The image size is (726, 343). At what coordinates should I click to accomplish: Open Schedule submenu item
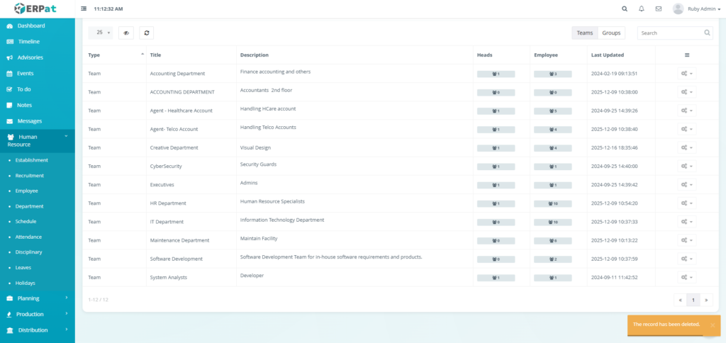click(x=26, y=221)
